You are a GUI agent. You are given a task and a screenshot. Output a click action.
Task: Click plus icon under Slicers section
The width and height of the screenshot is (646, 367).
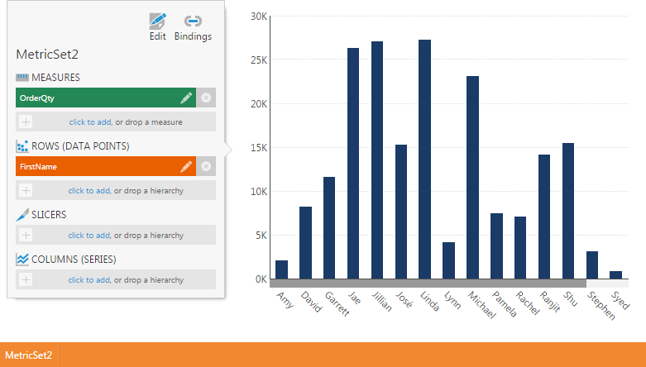tap(26, 236)
